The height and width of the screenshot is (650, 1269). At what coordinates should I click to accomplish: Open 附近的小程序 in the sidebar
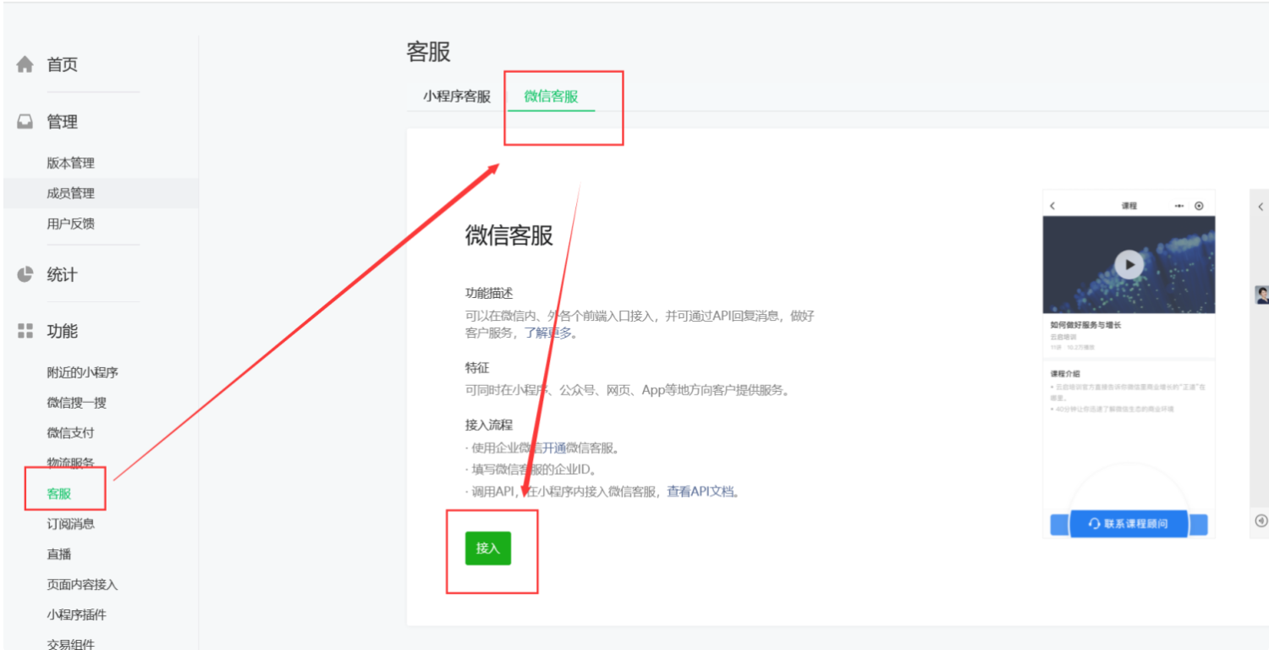pos(82,373)
